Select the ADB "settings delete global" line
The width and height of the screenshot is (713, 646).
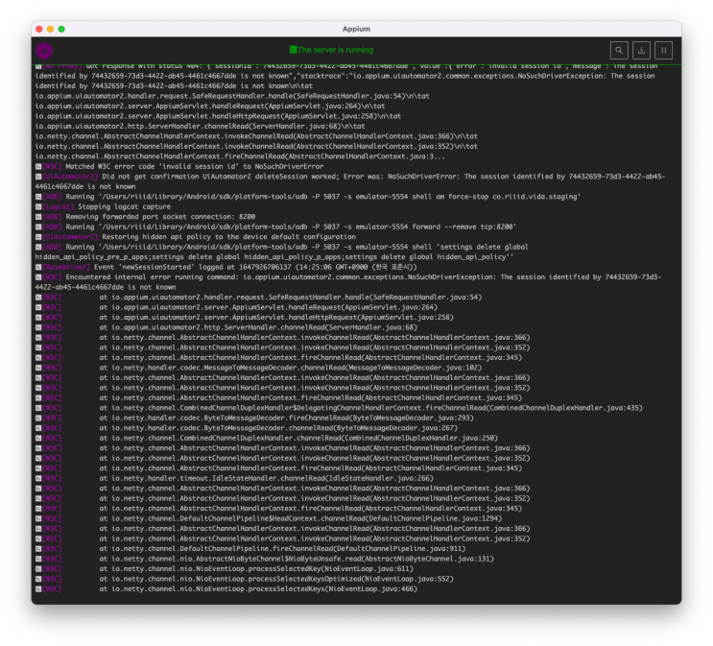(x=282, y=251)
